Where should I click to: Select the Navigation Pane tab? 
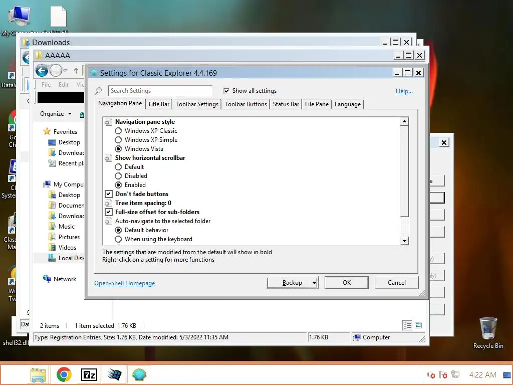click(120, 103)
